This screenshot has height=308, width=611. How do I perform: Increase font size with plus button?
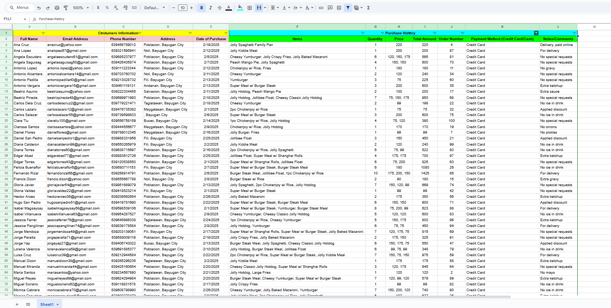pyautogui.click(x=191, y=8)
